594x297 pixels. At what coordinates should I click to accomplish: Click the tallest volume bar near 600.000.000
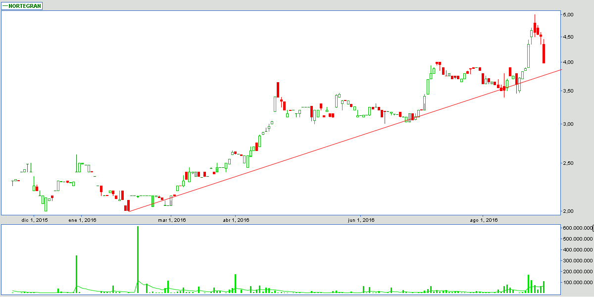point(138,259)
